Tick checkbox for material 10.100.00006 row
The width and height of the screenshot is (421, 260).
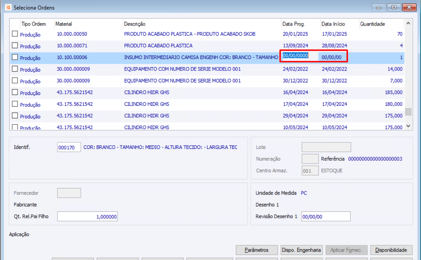(x=15, y=57)
